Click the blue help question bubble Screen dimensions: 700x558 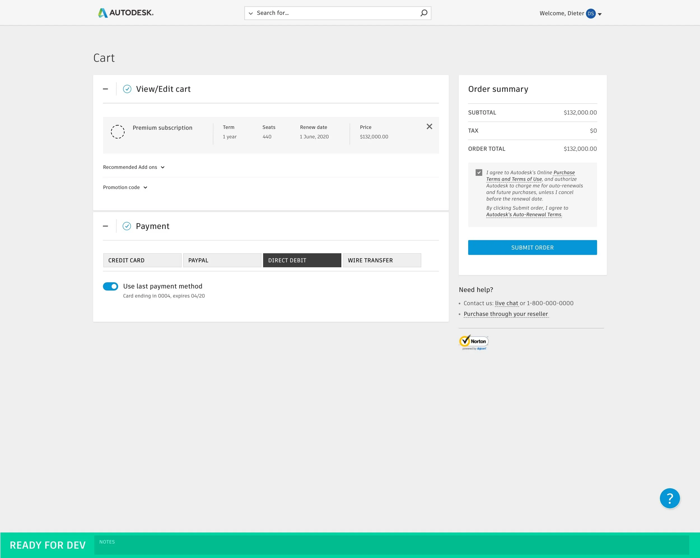click(669, 498)
